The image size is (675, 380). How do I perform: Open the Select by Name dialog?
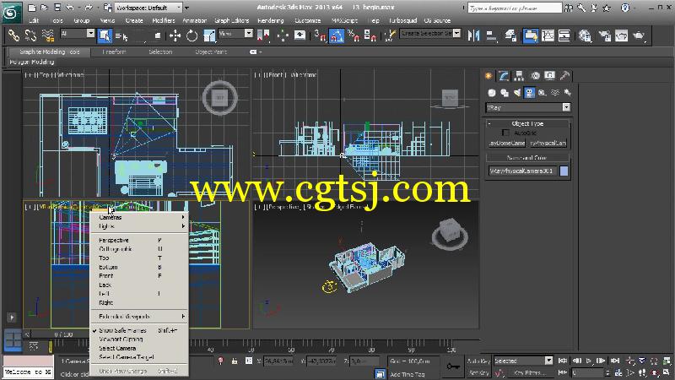point(121,35)
